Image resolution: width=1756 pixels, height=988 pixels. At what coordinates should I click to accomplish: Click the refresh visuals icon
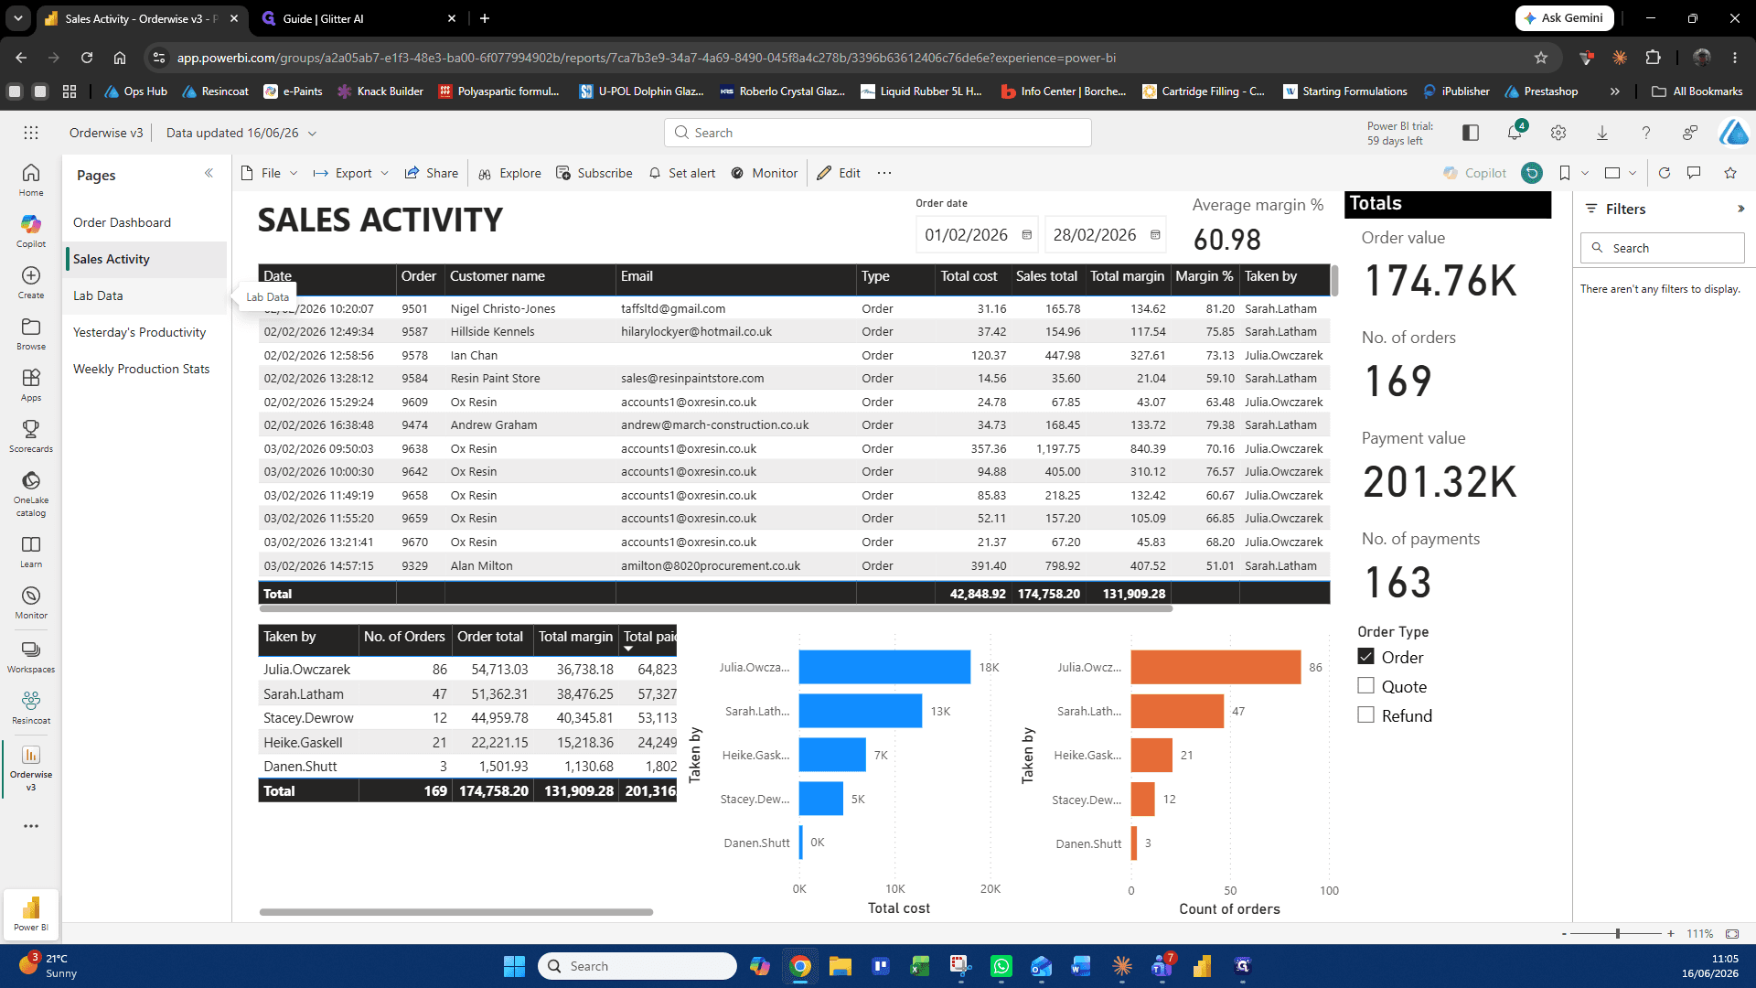click(x=1665, y=173)
